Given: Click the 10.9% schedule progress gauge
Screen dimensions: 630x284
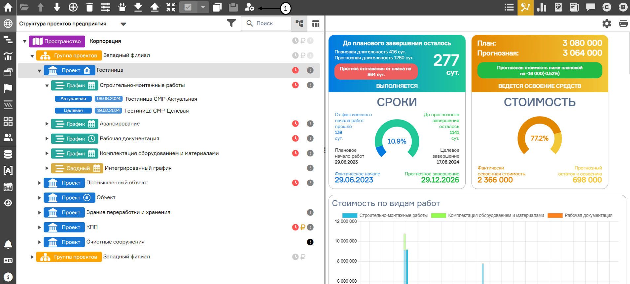Looking at the screenshot, I should (x=397, y=138).
